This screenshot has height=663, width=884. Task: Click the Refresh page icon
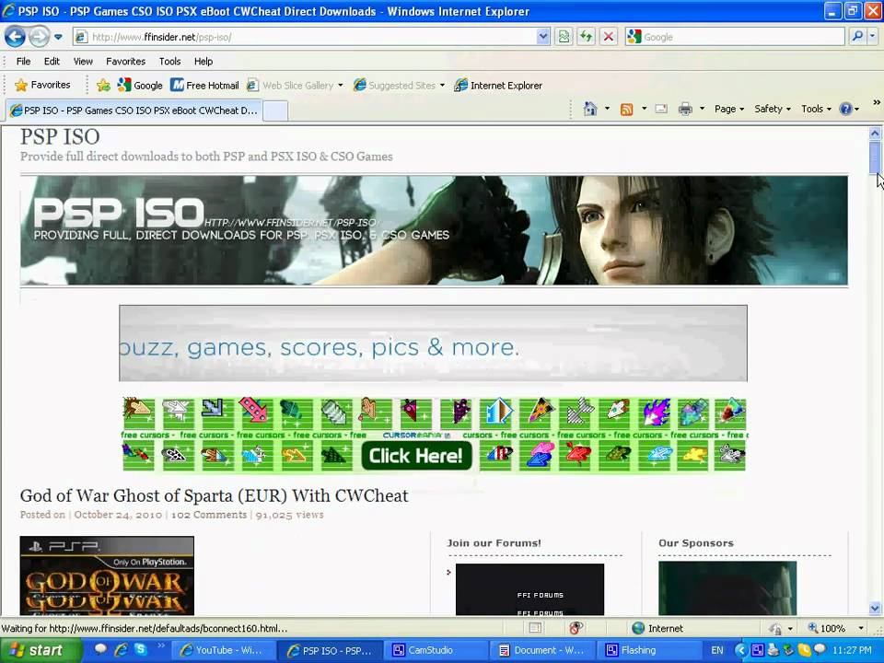(x=587, y=37)
